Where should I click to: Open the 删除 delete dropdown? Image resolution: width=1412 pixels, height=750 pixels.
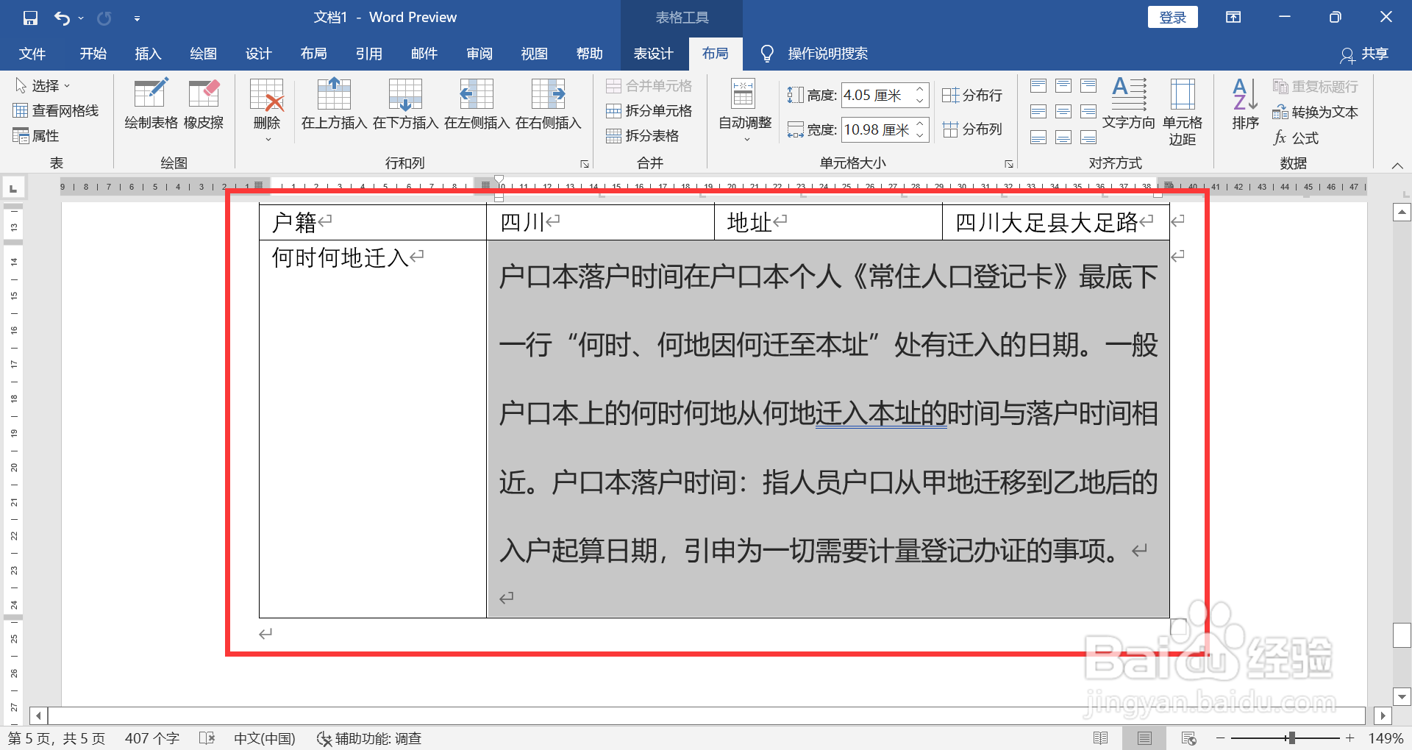[x=267, y=110]
